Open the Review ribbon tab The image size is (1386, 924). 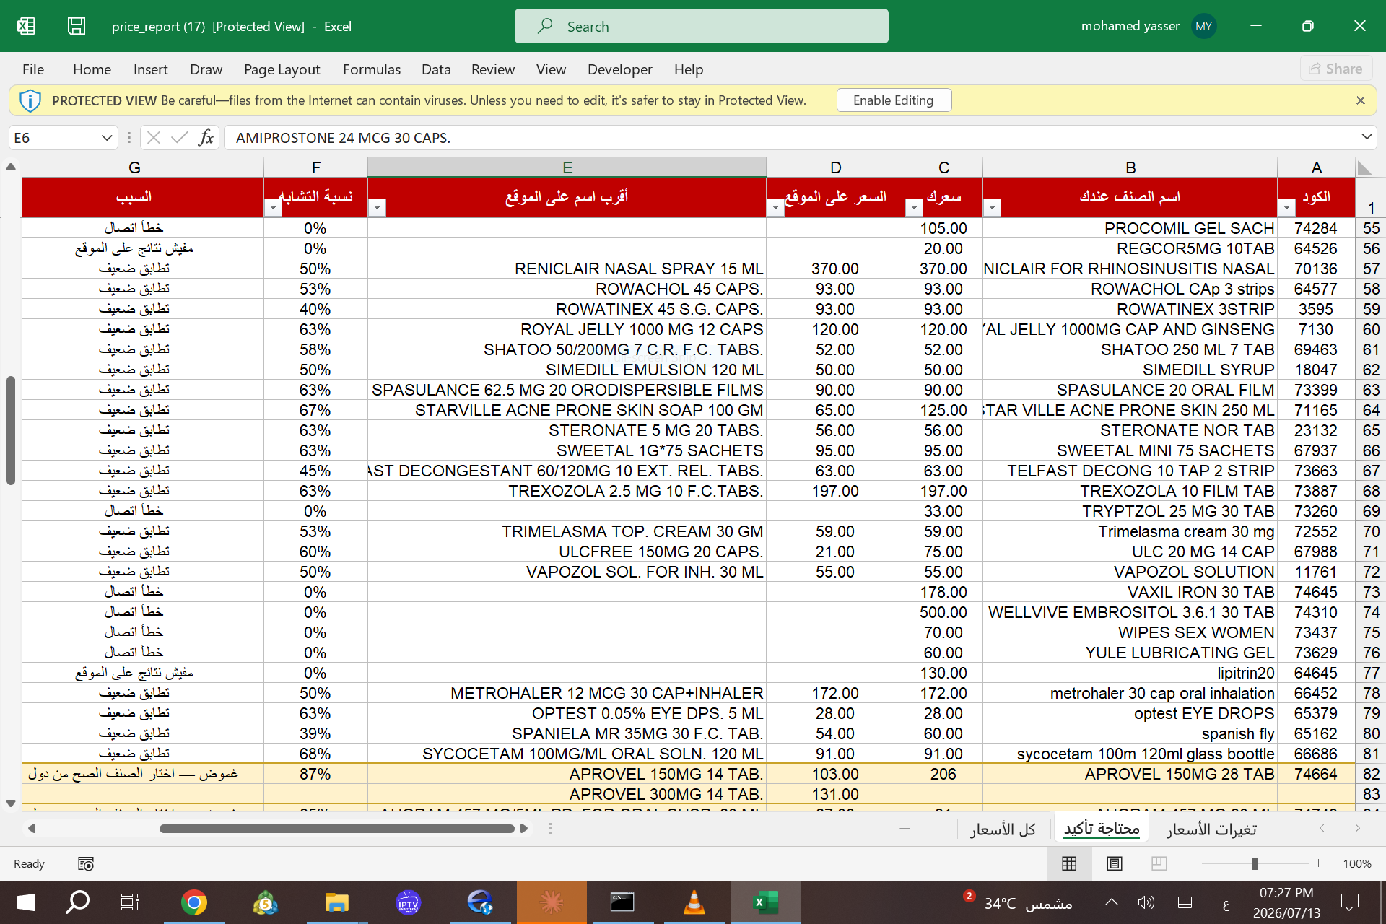tap(493, 69)
